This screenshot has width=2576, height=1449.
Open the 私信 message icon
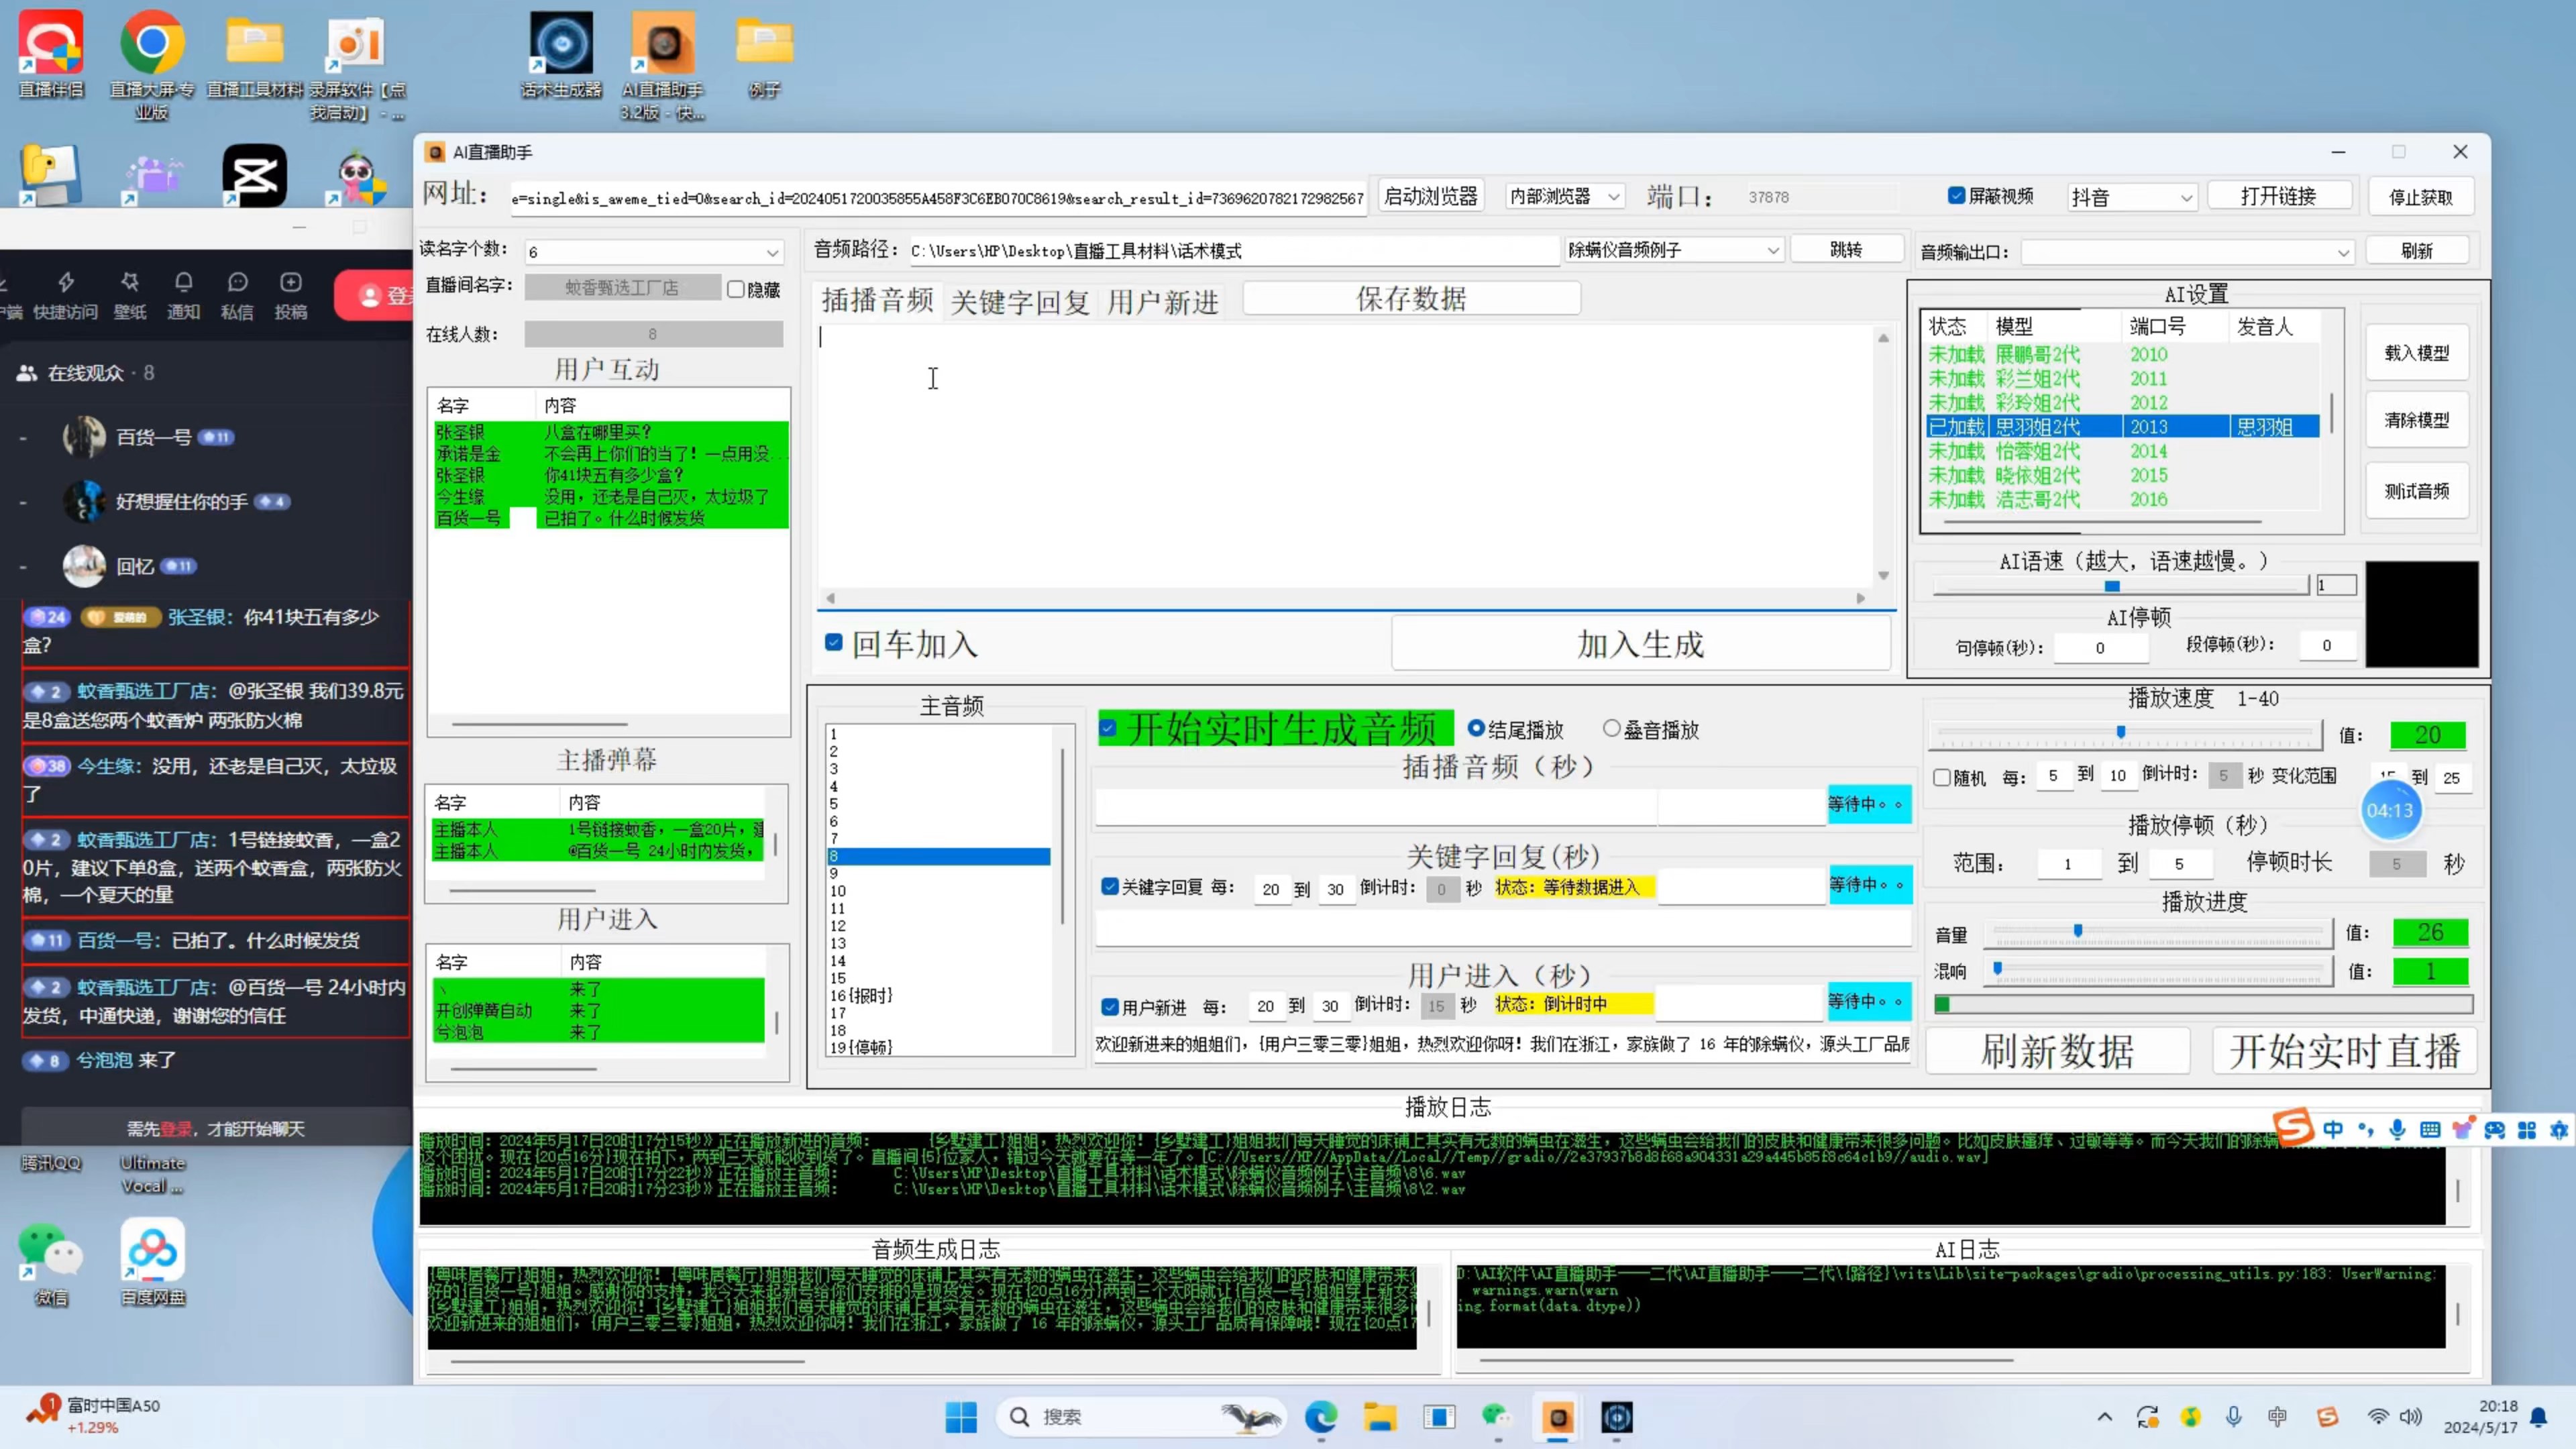click(x=237, y=283)
